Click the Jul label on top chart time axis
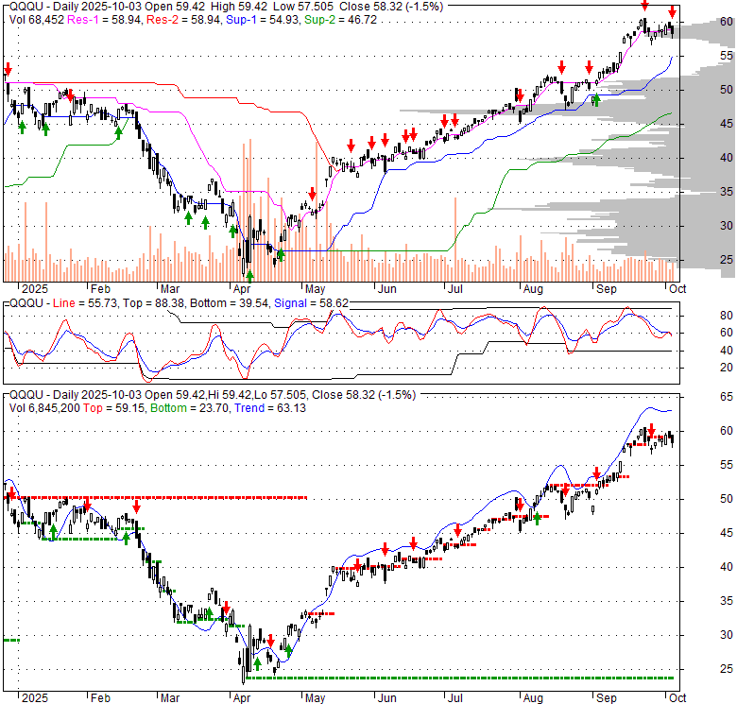Screen dimensions: 737x704 454,288
